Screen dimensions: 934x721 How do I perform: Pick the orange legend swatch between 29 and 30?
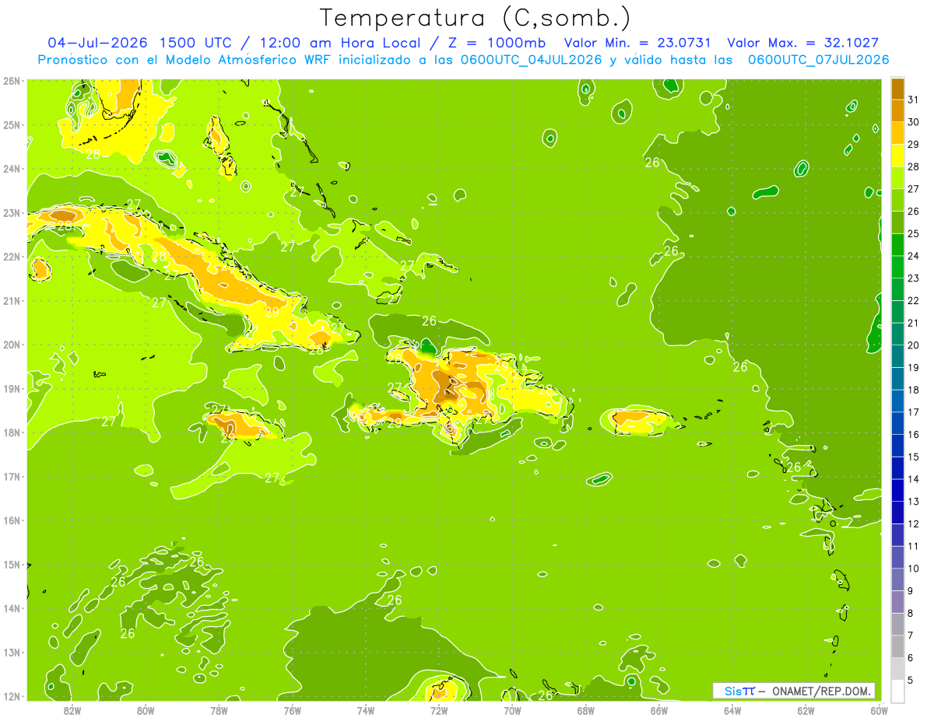(897, 132)
